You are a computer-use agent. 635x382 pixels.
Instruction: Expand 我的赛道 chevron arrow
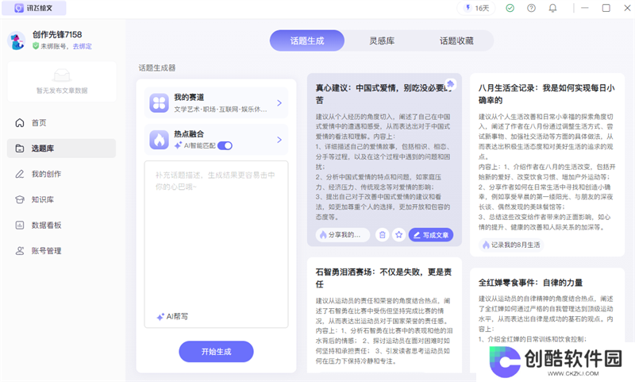tap(279, 103)
